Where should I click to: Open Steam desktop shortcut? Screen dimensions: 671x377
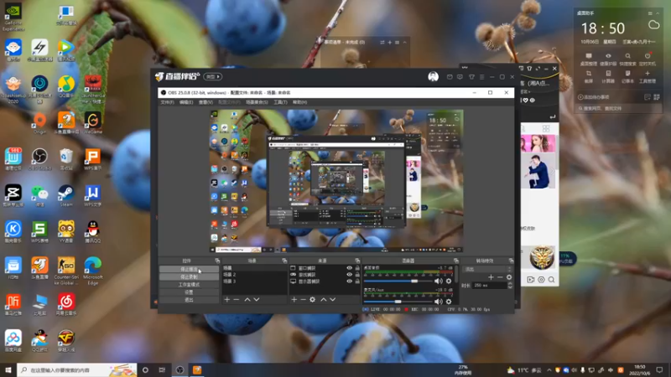pyautogui.click(x=66, y=195)
